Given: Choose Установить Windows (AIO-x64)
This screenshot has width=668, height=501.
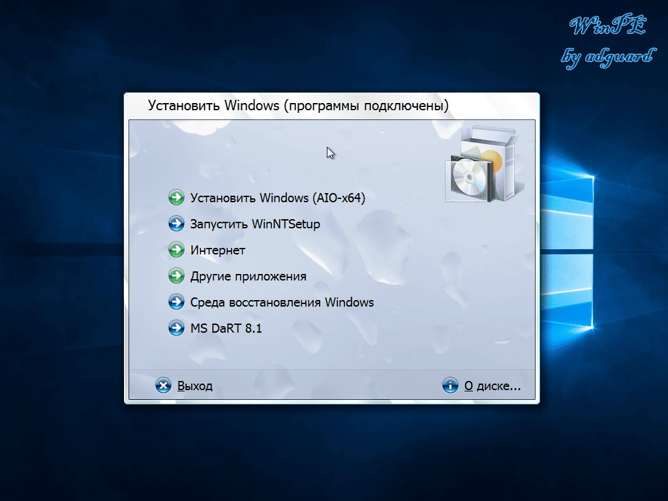Looking at the screenshot, I should point(278,198).
